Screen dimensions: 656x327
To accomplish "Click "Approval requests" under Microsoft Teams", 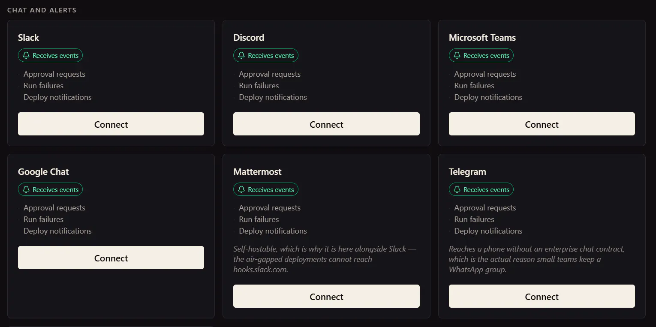I will pos(485,74).
